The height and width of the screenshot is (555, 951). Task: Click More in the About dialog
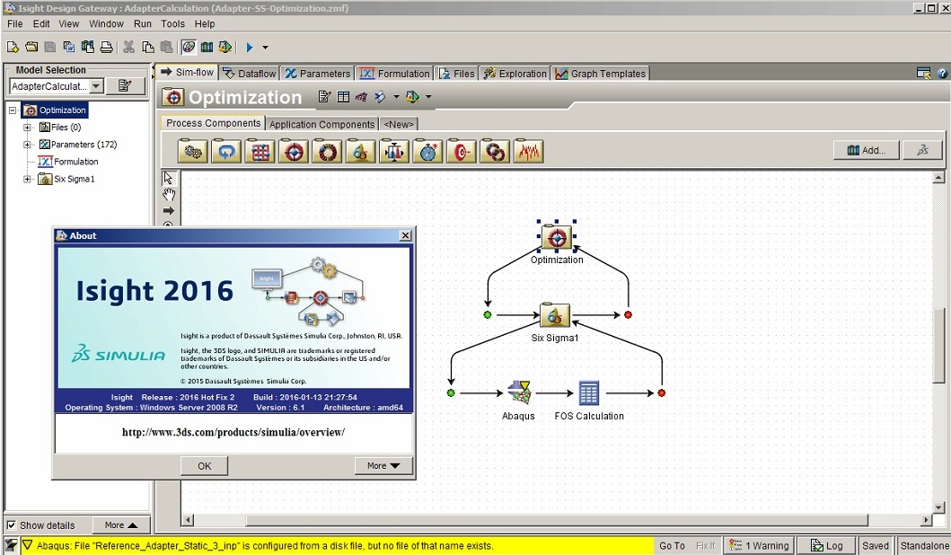(383, 466)
